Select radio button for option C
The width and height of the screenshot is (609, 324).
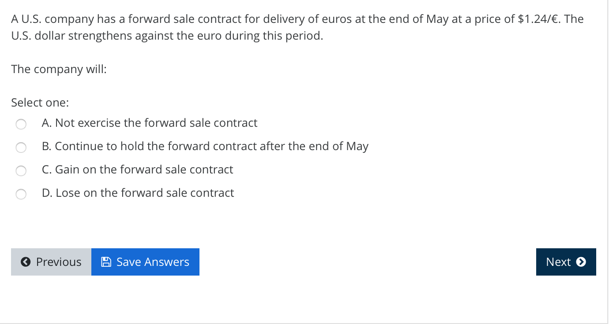tap(21, 171)
